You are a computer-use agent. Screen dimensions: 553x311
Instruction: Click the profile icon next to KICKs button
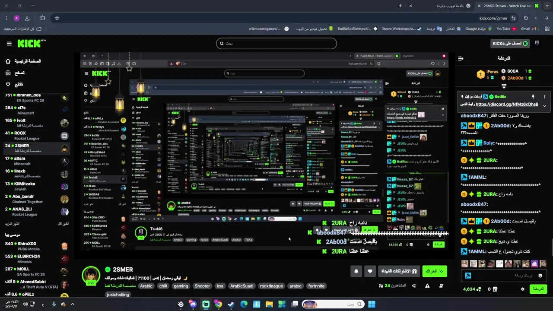[537, 44]
